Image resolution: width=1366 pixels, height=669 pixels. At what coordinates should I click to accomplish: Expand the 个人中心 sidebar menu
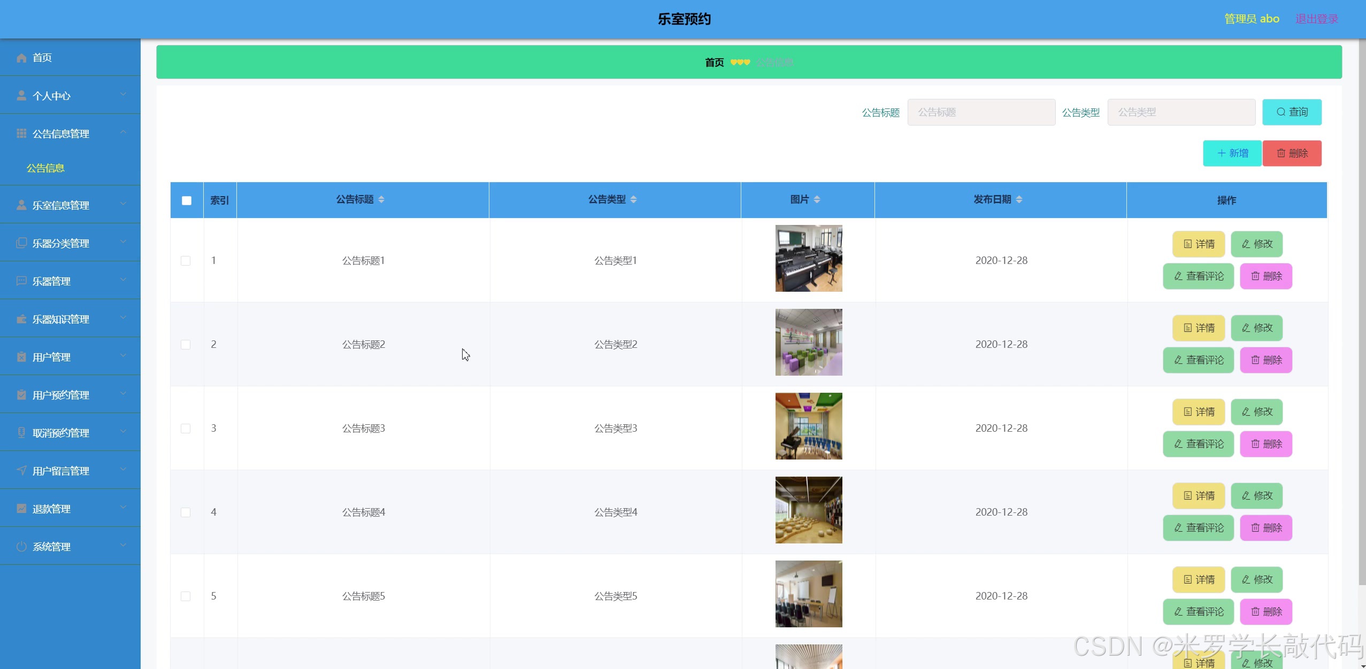point(70,96)
